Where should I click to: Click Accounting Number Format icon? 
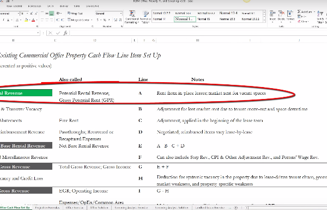point(98,20)
